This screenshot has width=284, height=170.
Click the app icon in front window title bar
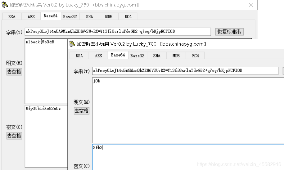tap(72, 44)
